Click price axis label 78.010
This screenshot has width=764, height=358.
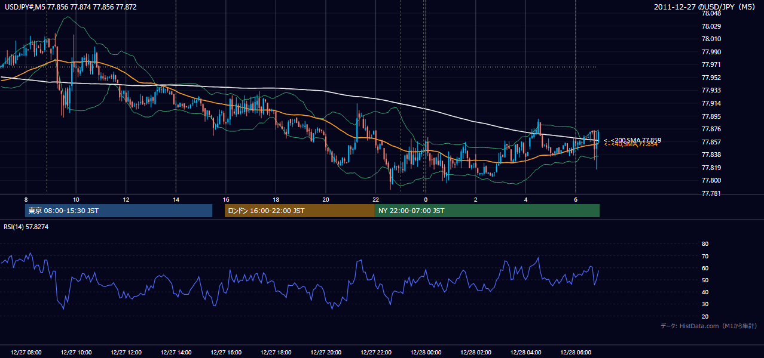pos(711,39)
